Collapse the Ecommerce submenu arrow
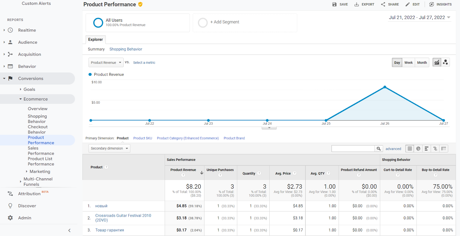This screenshot has width=460, height=236. click(20, 99)
